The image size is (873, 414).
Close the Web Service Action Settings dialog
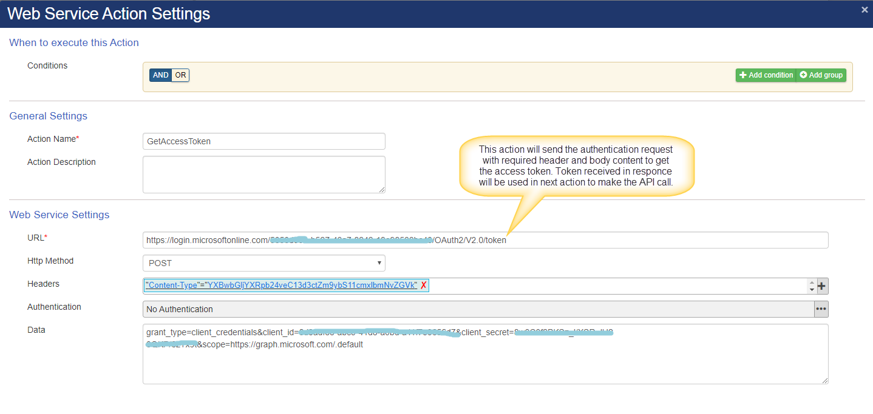[x=865, y=10]
